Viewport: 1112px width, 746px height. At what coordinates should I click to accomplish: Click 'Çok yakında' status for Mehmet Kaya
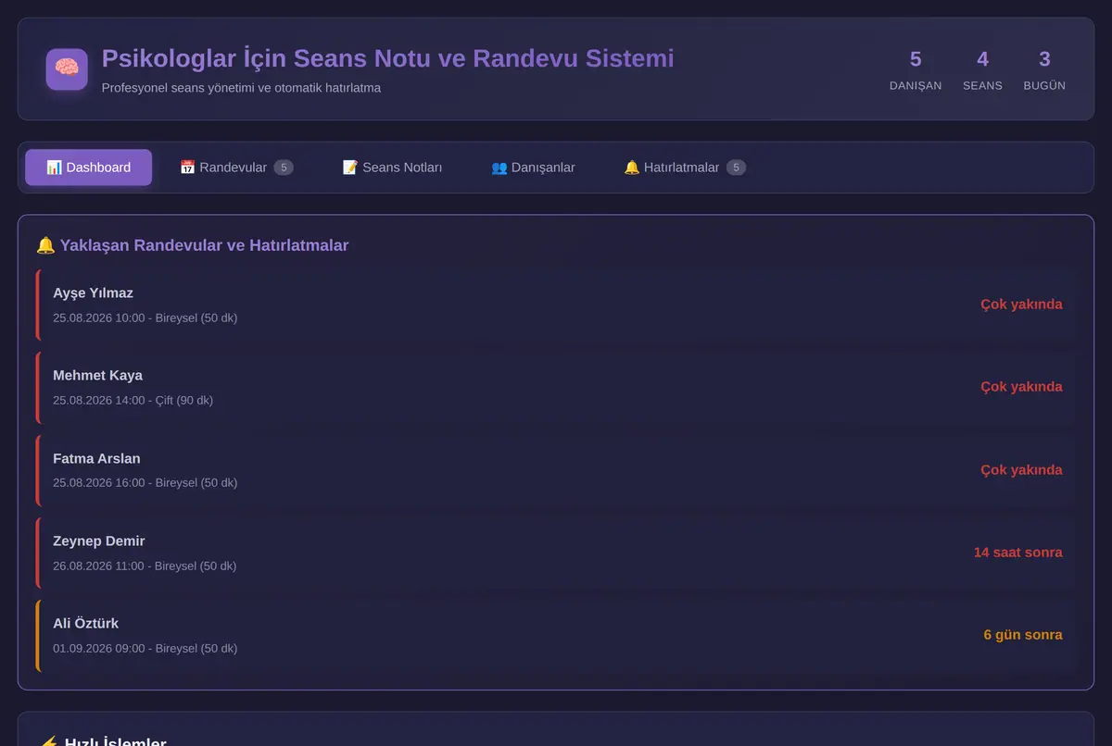point(1021,387)
